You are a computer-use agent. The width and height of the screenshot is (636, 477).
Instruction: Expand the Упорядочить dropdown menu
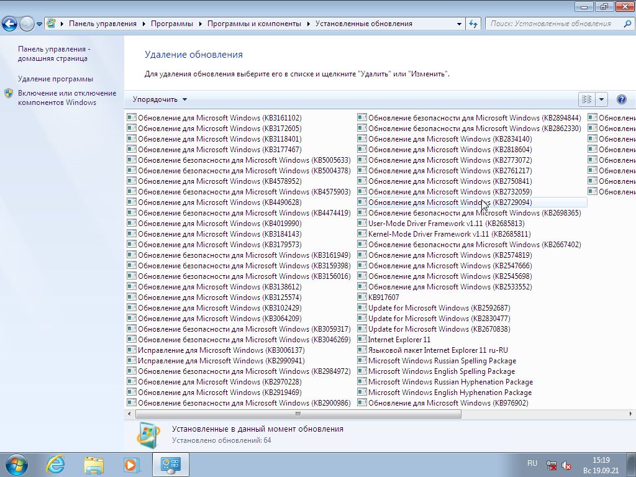point(160,99)
